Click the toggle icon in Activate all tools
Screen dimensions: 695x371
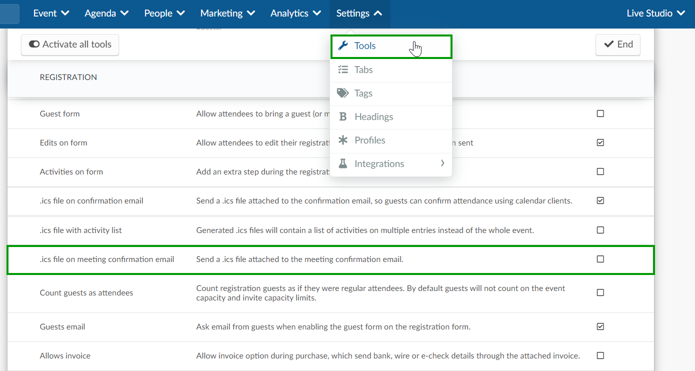coord(34,44)
